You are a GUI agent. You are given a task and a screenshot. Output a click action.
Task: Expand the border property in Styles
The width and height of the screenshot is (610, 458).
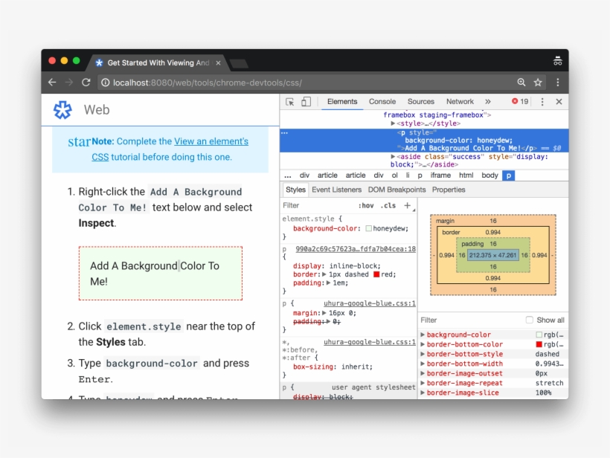tap(325, 274)
